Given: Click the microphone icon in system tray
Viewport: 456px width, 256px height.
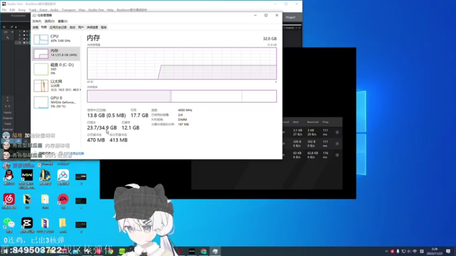Looking at the screenshot, I should pyautogui.click(x=398, y=251).
